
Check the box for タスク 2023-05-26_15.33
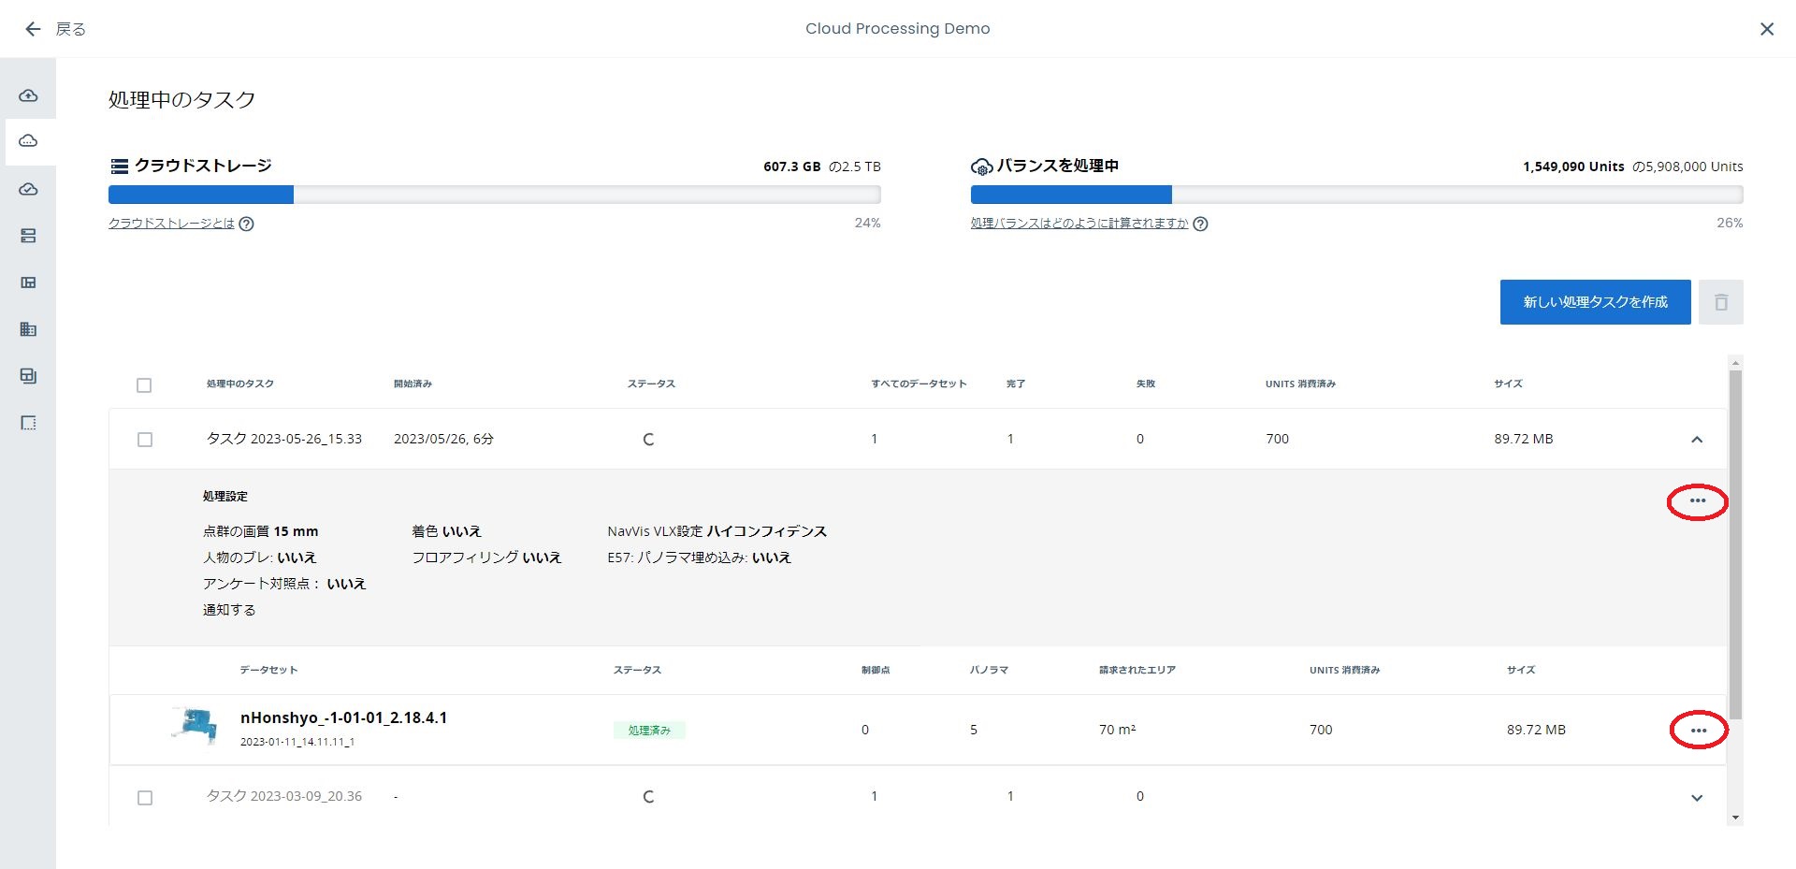(145, 439)
